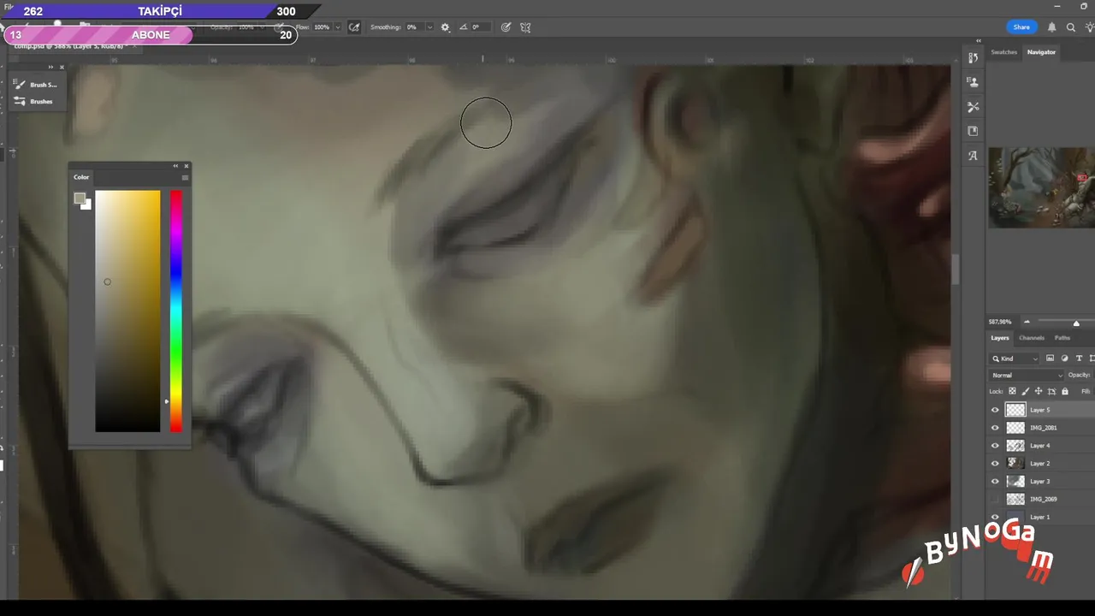
Task: Click the Navigator zoom slider handle
Action: pyautogui.click(x=1076, y=323)
